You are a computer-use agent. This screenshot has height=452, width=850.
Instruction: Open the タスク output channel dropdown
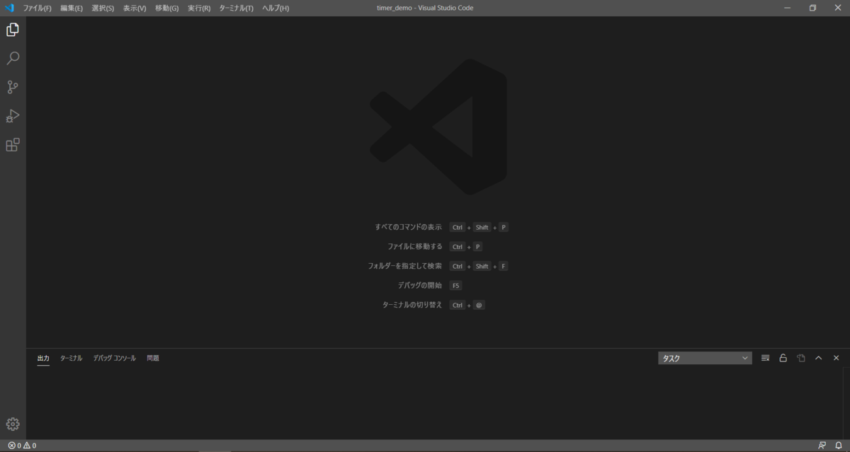(705, 358)
